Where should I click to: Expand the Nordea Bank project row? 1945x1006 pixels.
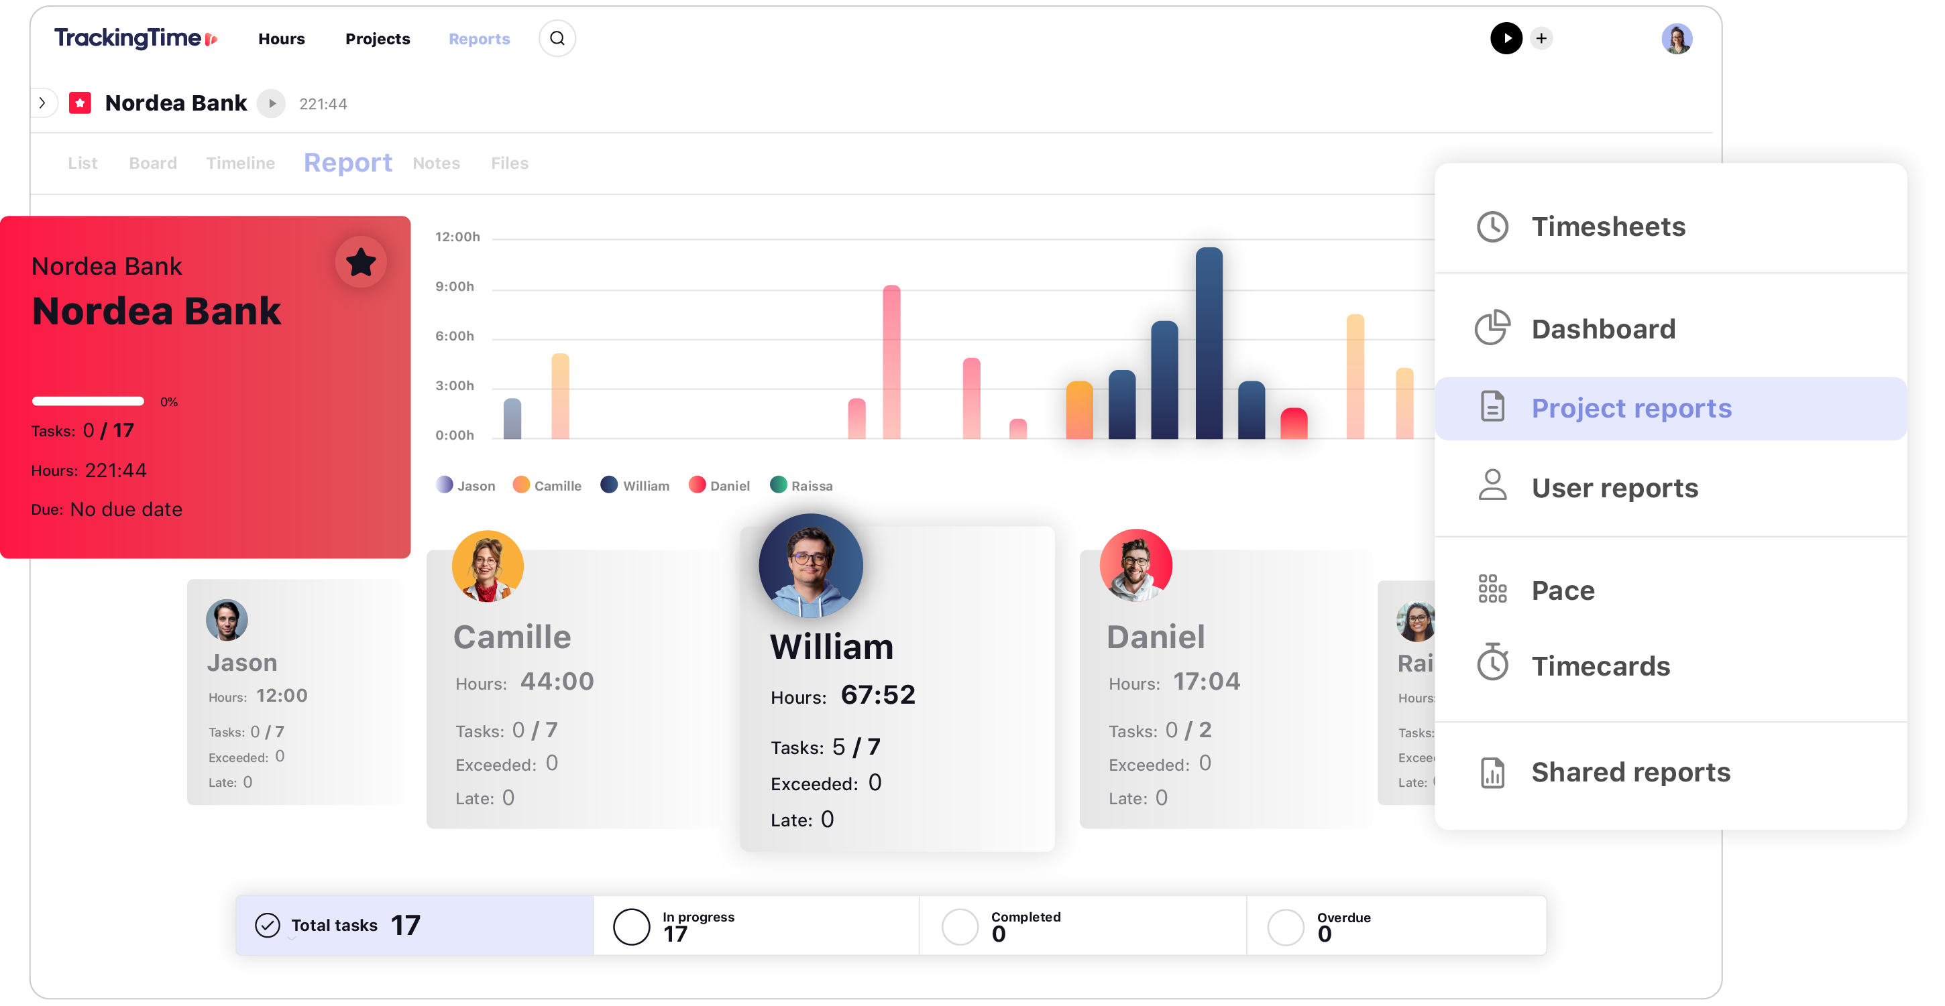pyautogui.click(x=40, y=104)
